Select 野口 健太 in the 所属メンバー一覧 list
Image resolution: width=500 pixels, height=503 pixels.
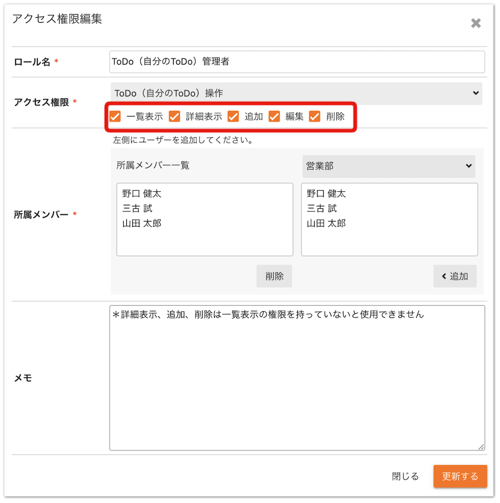pyautogui.click(x=141, y=194)
